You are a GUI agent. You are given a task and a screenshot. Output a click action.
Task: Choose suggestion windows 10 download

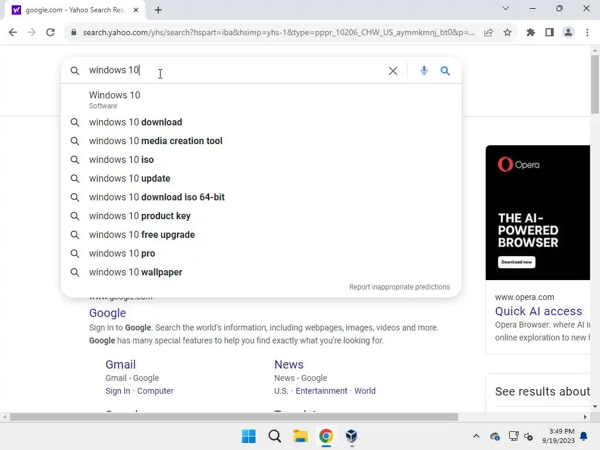(x=261, y=122)
